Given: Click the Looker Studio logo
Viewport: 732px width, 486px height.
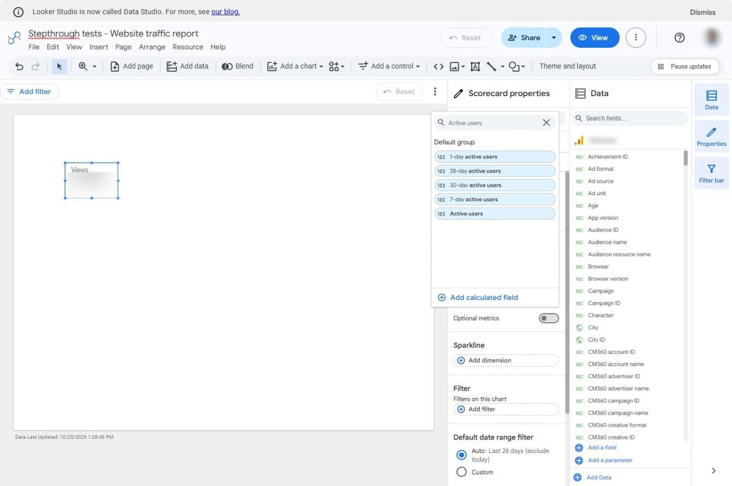Looking at the screenshot, I should point(14,38).
